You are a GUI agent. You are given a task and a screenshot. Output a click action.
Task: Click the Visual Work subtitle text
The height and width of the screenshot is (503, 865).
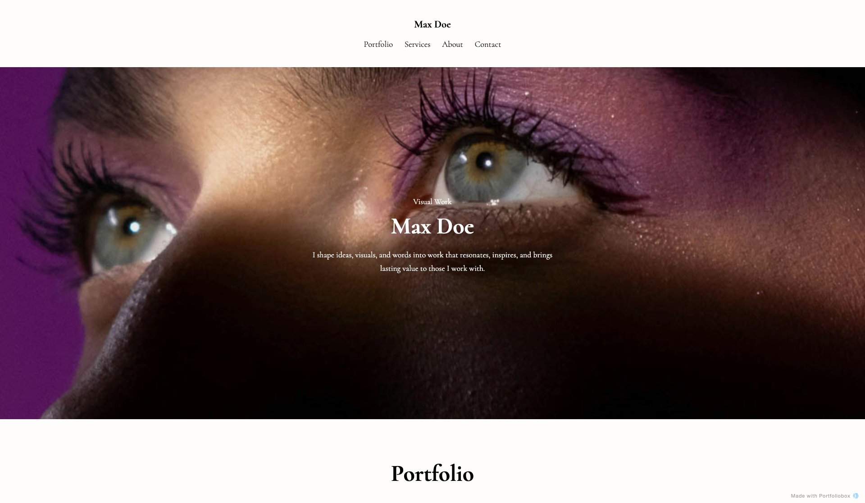[432, 201]
